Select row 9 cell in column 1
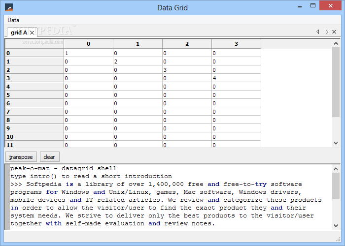The height and width of the screenshot is (246, 345). click(138, 128)
